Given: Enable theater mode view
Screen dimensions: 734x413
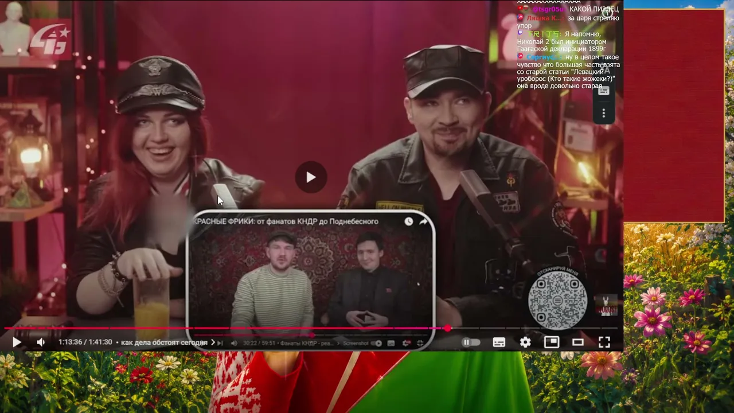Looking at the screenshot, I should point(578,342).
